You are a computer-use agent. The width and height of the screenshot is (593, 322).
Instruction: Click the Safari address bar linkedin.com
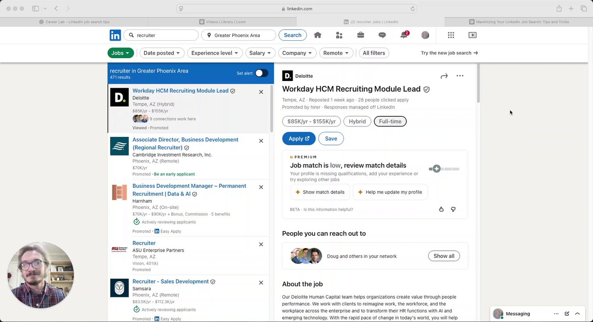coord(297,8)
